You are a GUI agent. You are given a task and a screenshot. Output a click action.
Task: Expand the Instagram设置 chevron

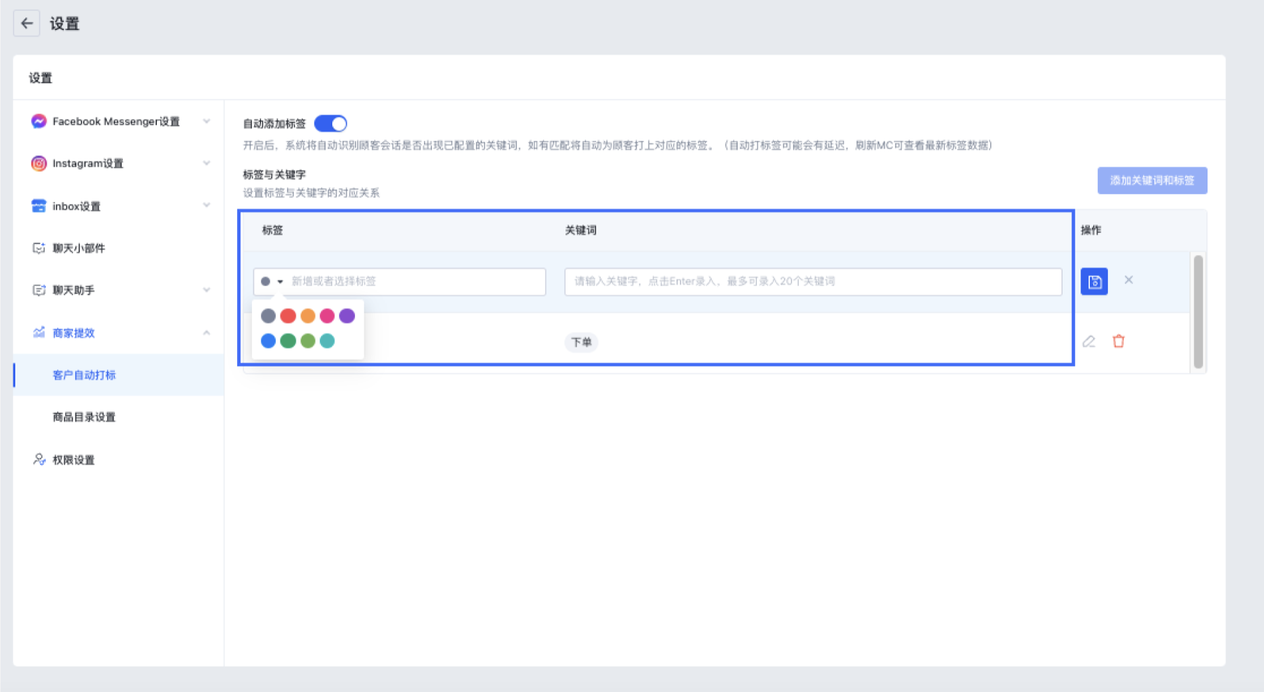pos(207,163)
